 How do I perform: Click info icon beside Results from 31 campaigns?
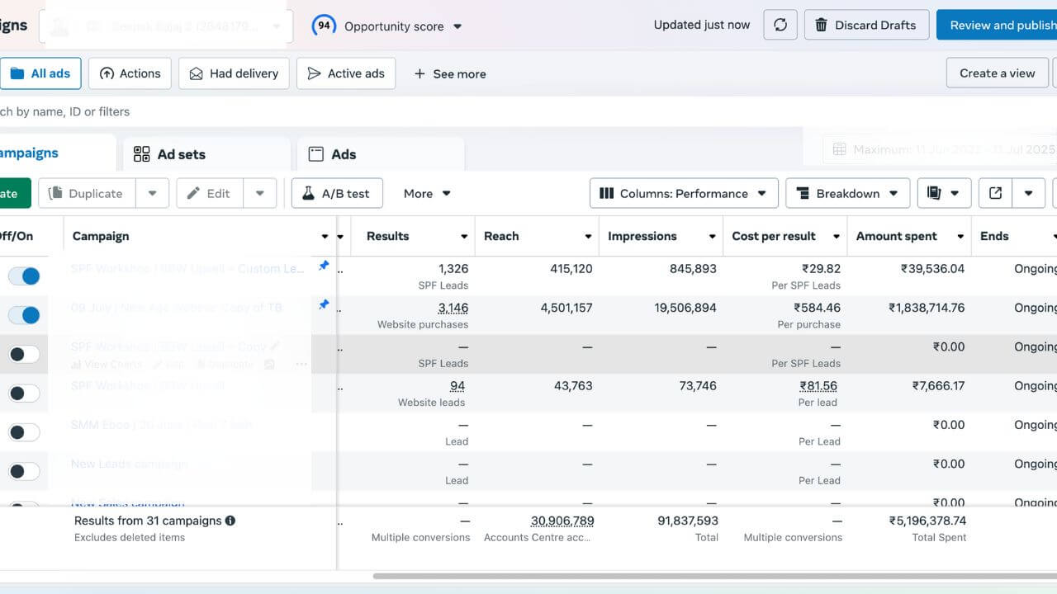tap(230, 521)
